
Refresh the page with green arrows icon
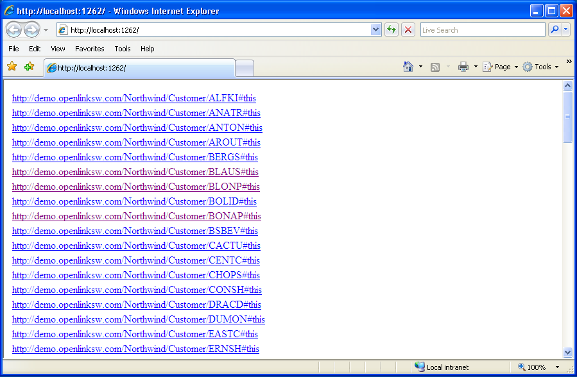pos(391,30)
